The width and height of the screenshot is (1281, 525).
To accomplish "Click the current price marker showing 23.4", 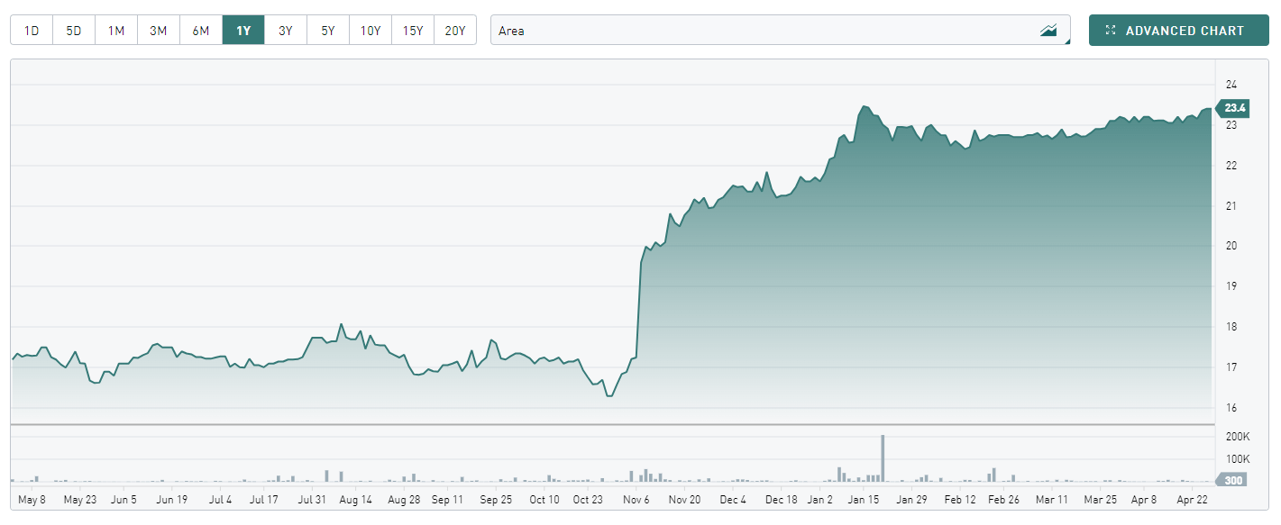I will coord(1234,108).
